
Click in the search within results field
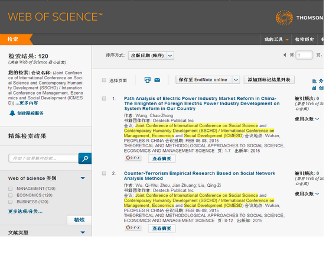(x=44, y=158)
